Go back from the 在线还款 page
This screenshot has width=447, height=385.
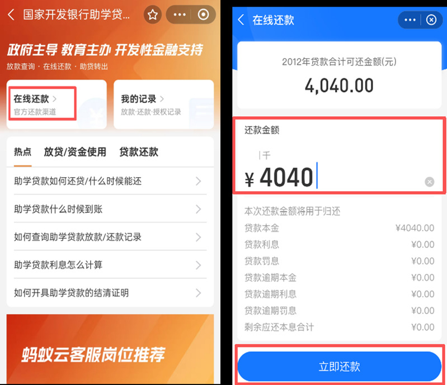[x=241, y=20]
